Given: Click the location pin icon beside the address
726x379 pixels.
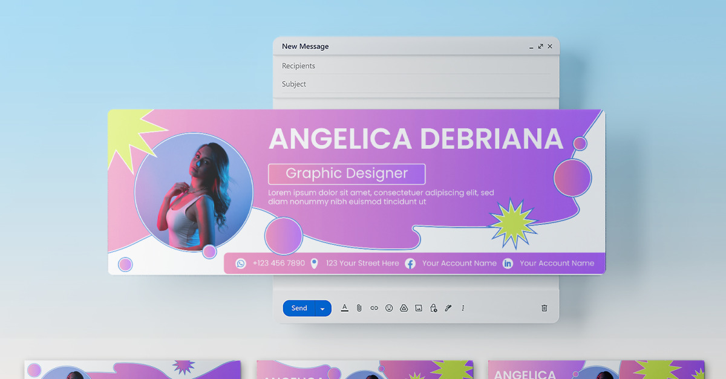Looking at the screenshot, I should (x=314, y=263).
